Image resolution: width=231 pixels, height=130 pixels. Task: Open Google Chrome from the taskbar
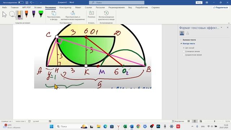[138, 126]
